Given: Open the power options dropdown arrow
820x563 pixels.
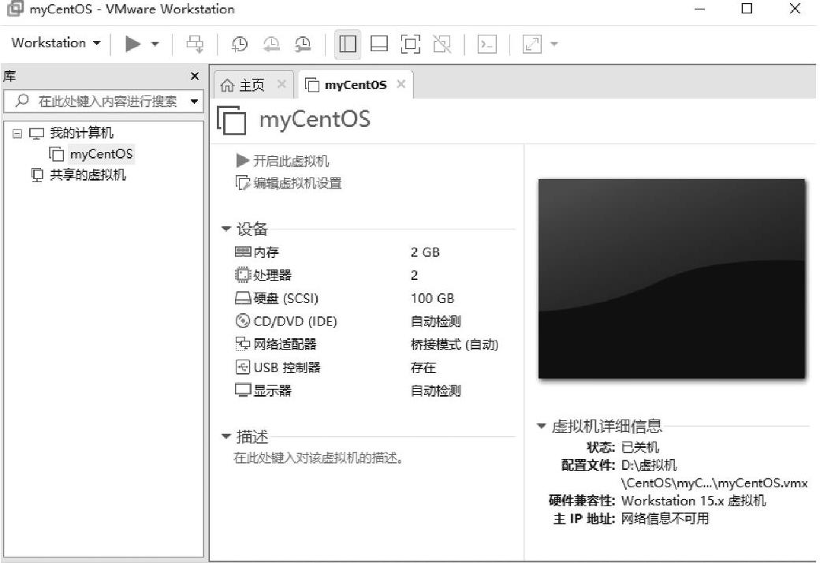Looking at the screenshot, I should tap(155, 44).
